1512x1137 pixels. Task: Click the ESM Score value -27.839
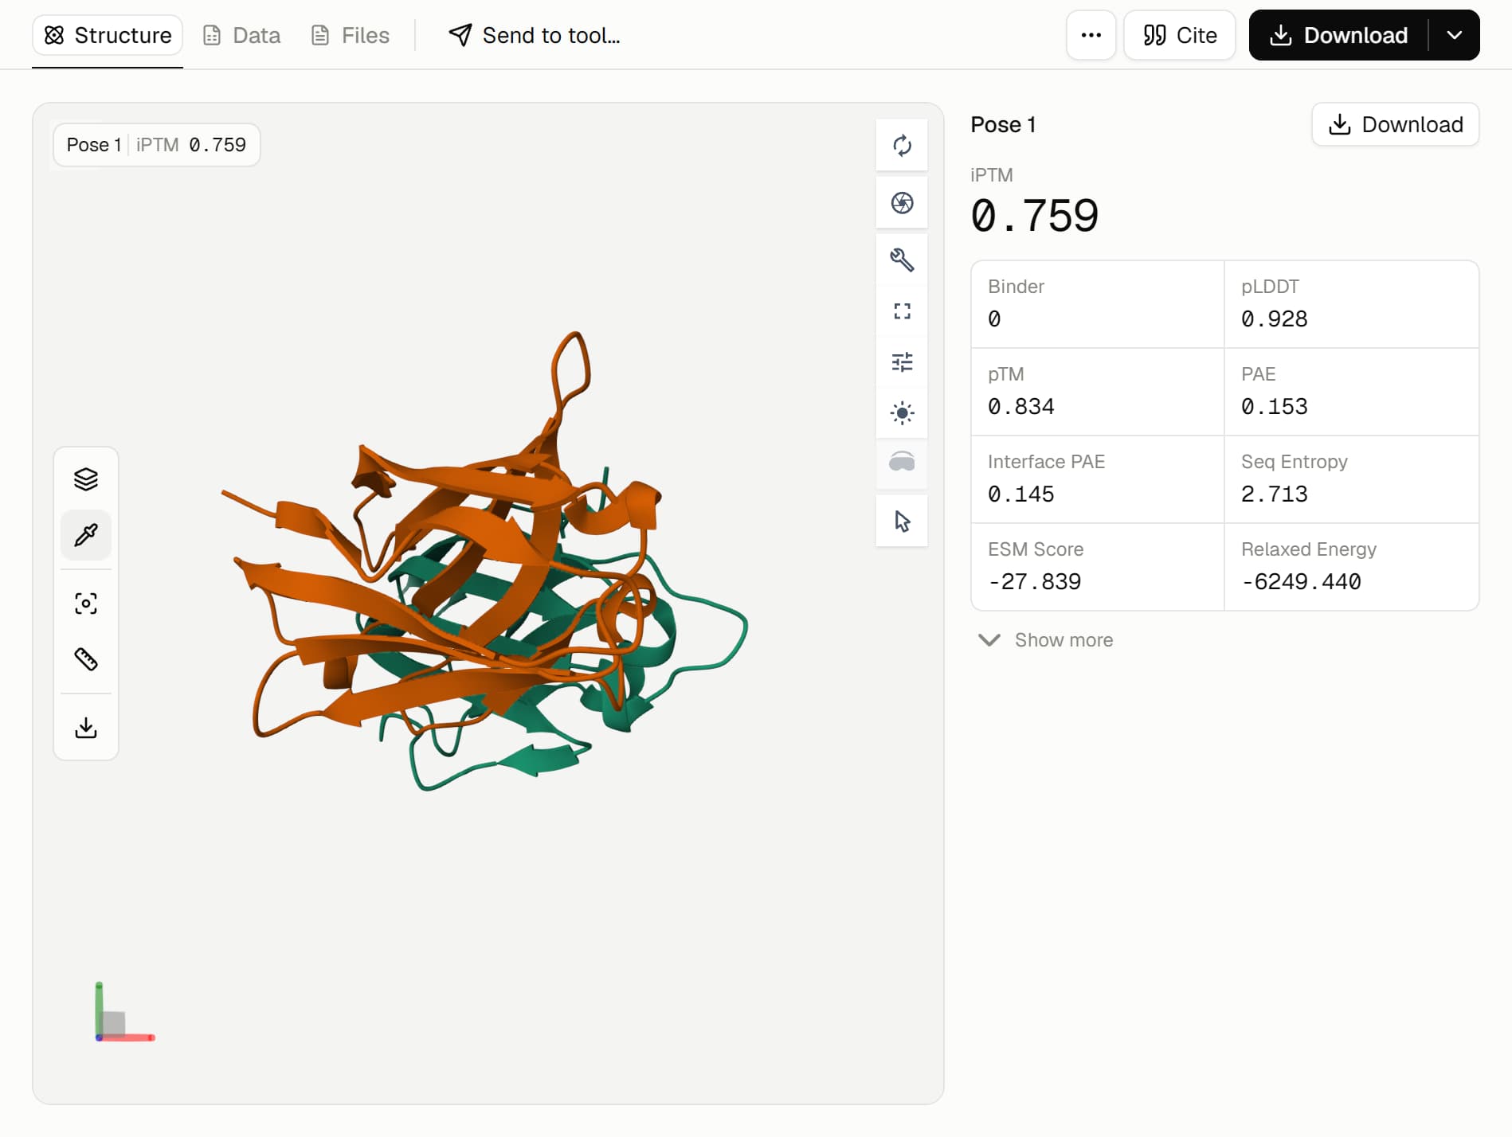tap(1034, 582)
